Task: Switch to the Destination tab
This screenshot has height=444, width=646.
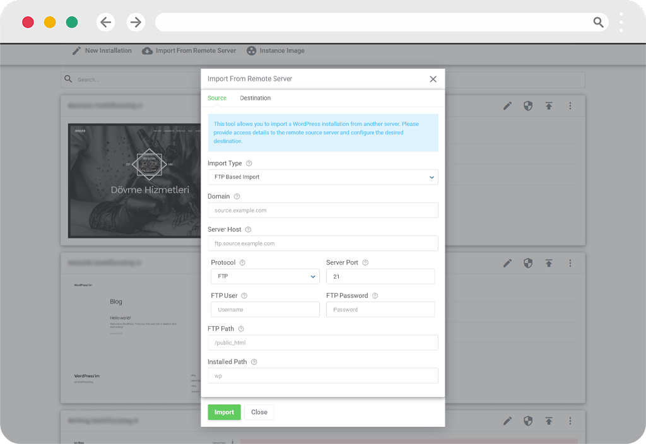Action: [255, 98]
